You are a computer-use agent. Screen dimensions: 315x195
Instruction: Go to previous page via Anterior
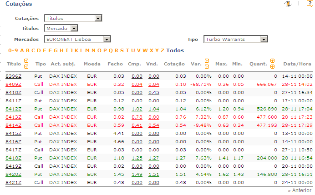point(300,190)
